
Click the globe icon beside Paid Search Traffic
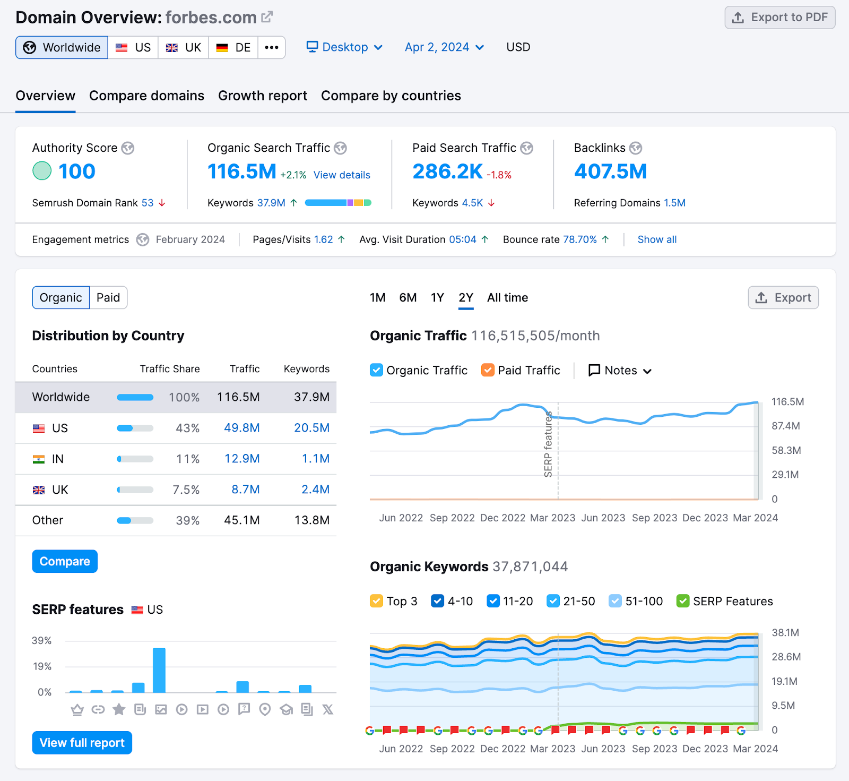(526, 148)
